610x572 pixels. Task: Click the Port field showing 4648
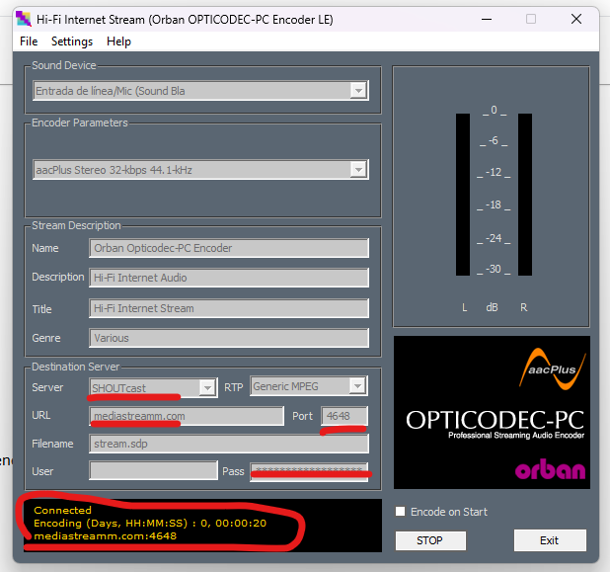[x=344, y=416]
